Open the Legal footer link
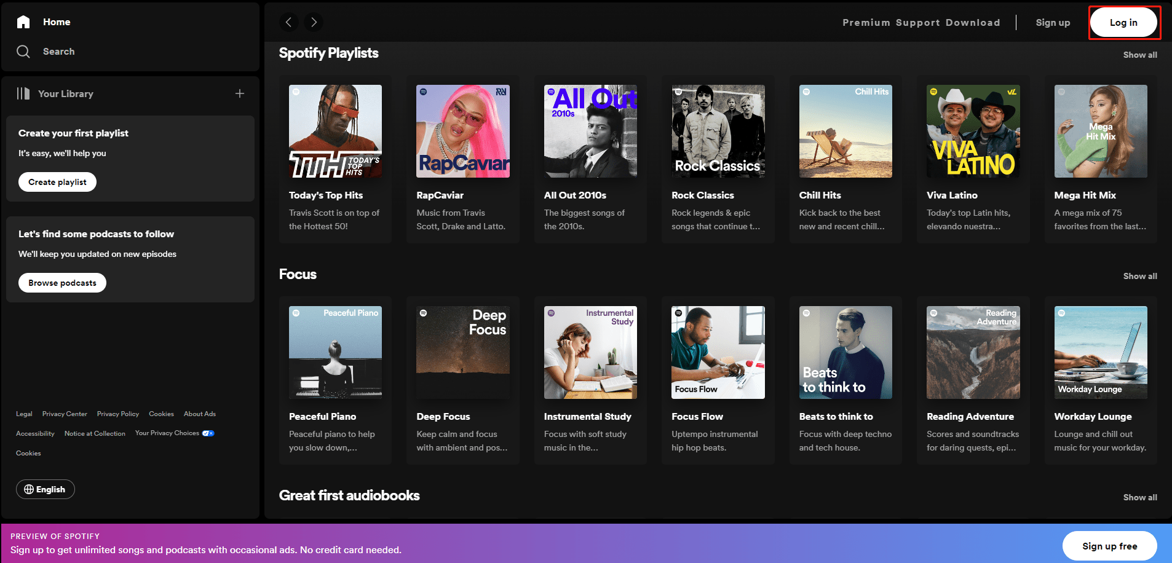The width and height of the screenshot is (1172, 563). click(x=24, y=414)
